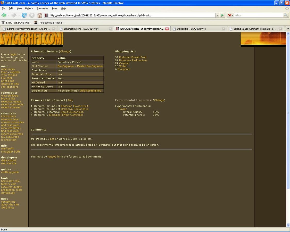Click inside the Yahoo search field
Viewport: 290px width, 232px height.
(x=258, y=15)
